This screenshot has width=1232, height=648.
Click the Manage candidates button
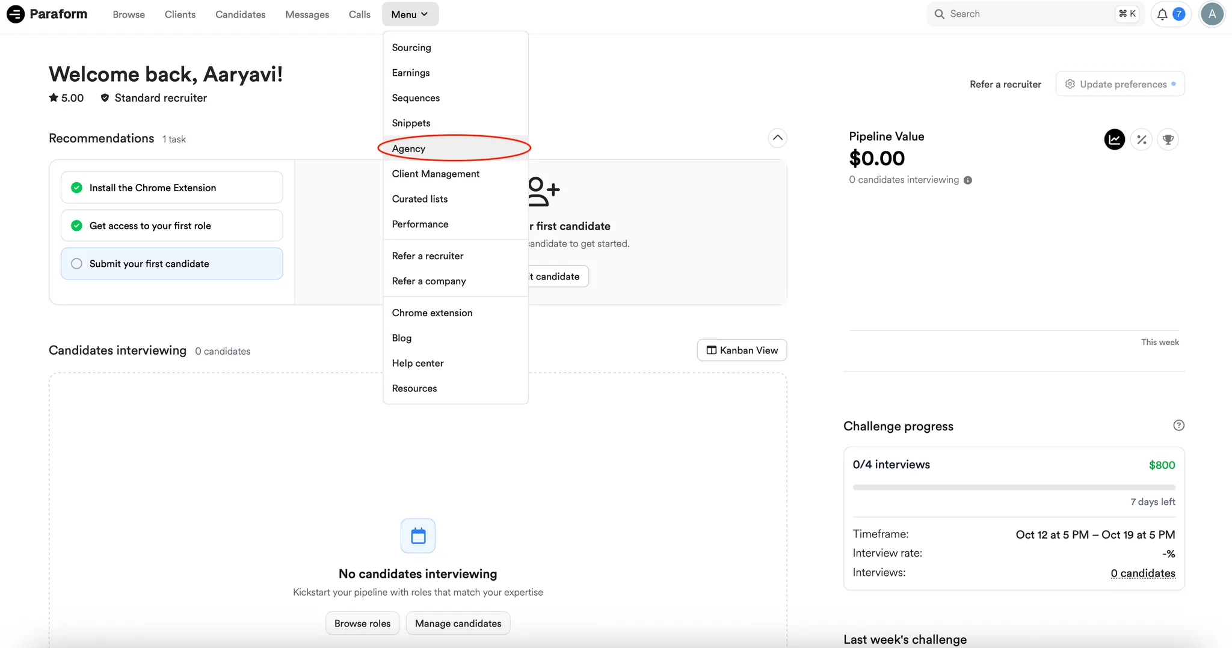click(458, 623)
